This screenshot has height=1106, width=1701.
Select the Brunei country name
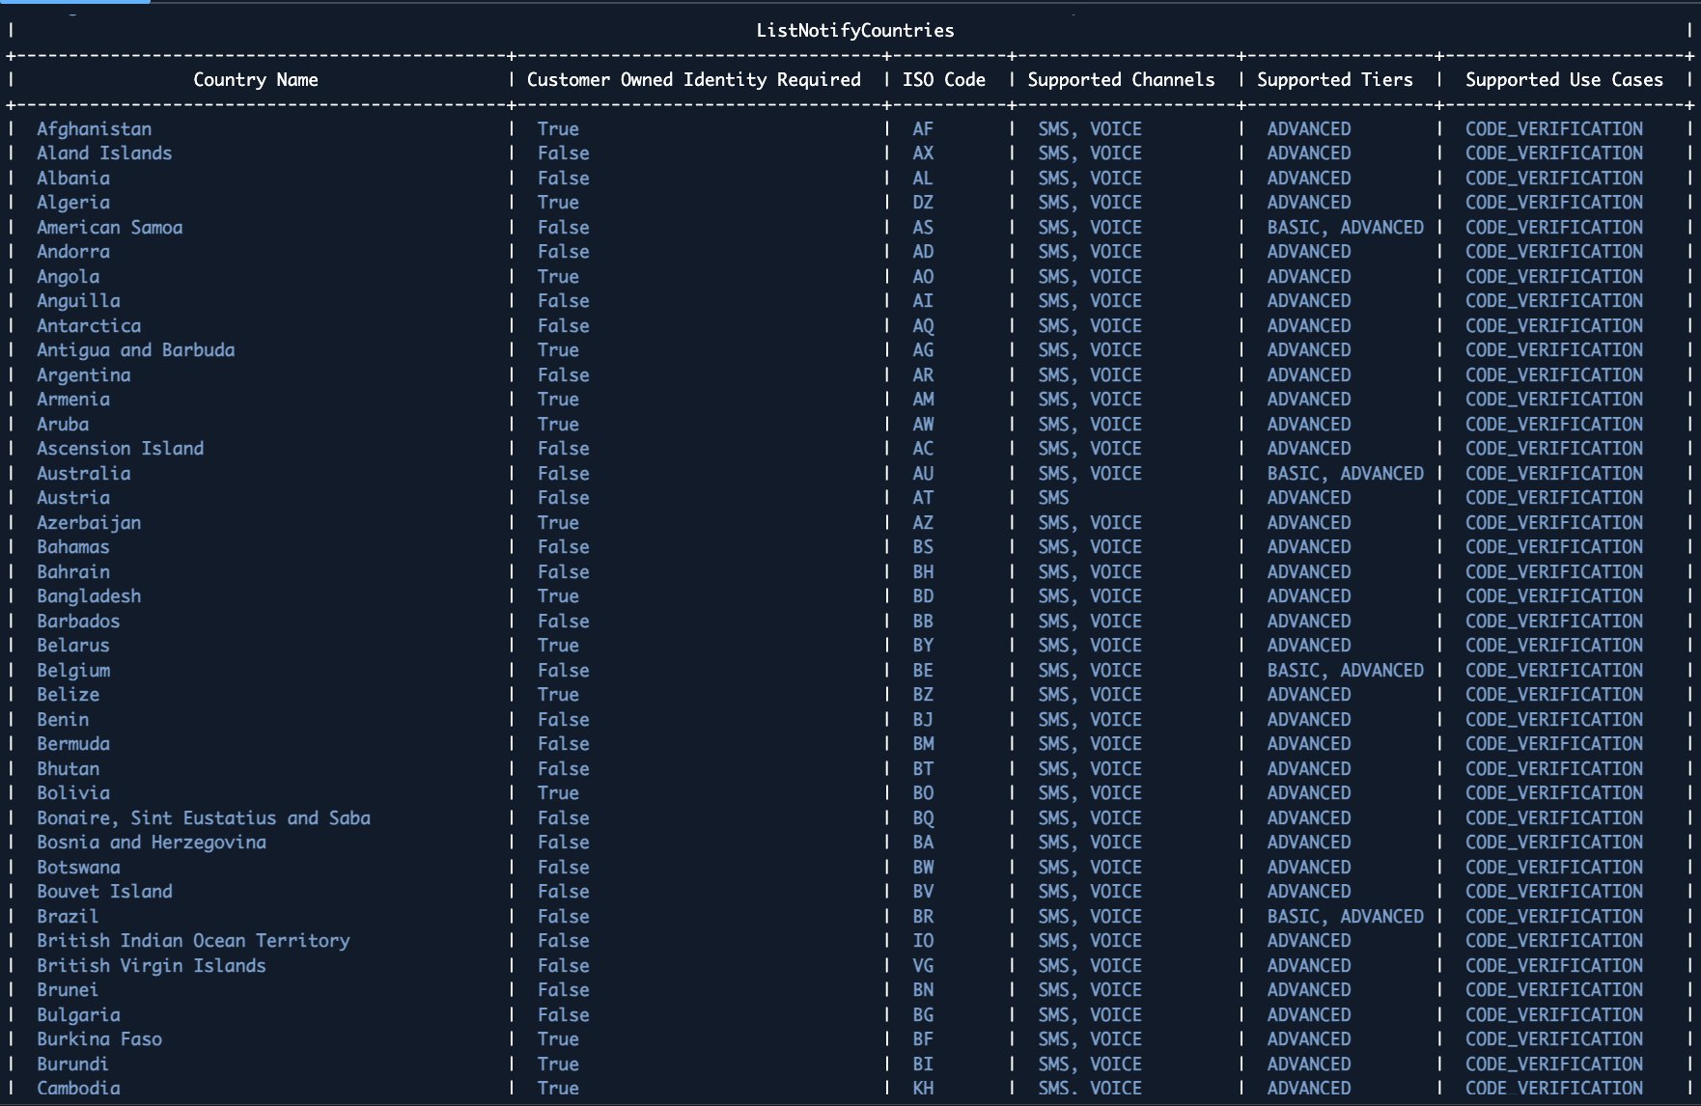point(68,989)
